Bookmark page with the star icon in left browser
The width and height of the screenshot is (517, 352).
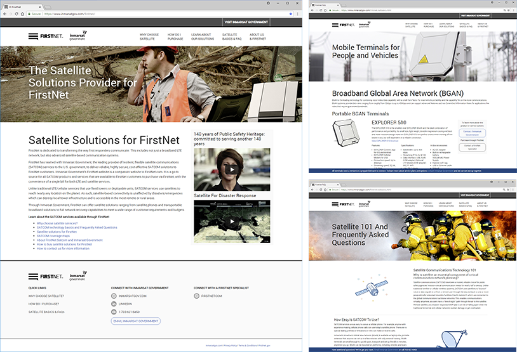click(290, 13)
